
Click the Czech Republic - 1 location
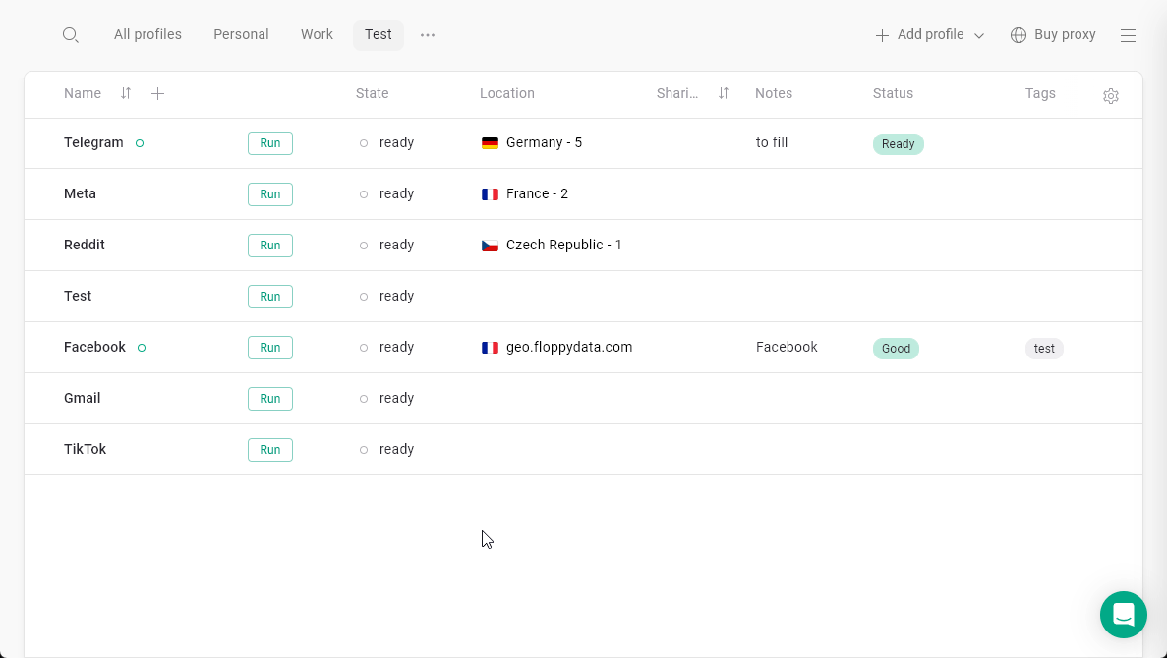pos(564,245)
